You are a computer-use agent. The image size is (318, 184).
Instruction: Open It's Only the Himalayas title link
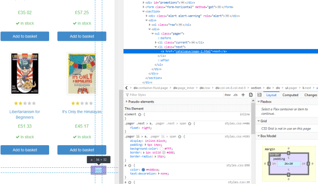point(82,112)
